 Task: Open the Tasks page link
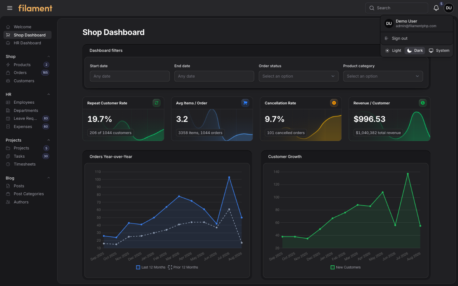(28, 156)
